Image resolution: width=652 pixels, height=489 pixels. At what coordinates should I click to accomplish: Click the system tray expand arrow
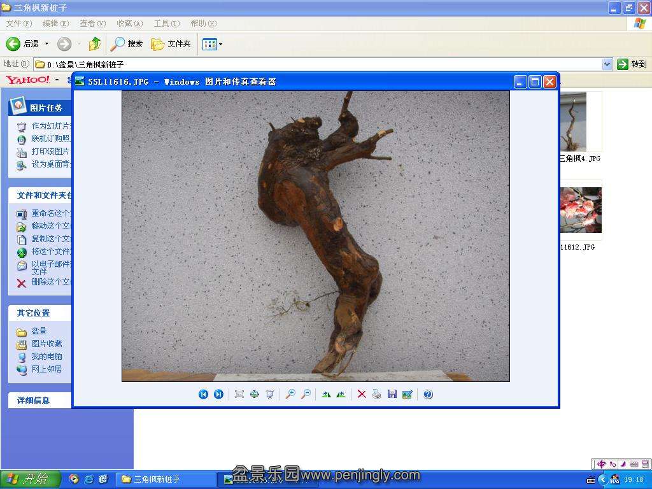(x=603, y=480)
